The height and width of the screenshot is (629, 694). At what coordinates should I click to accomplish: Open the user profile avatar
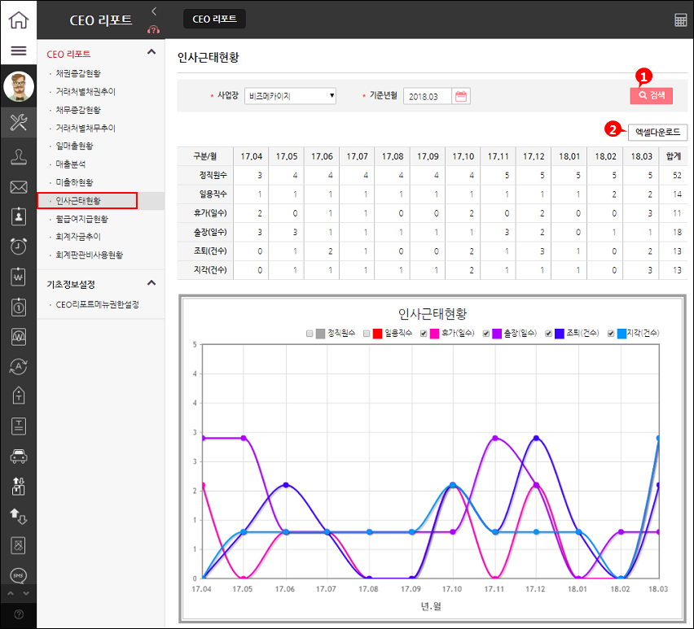tap(19, 86)
